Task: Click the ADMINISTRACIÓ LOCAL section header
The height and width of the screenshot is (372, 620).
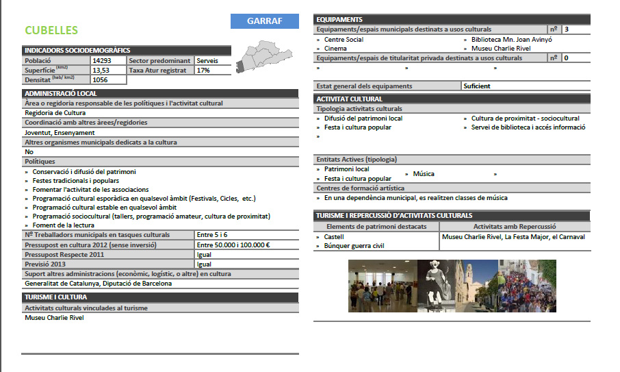Action: [x=160, y=93]
